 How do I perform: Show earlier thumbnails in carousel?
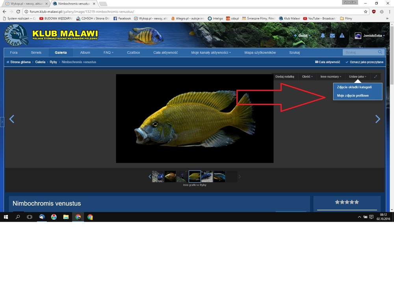coord(150,177)
